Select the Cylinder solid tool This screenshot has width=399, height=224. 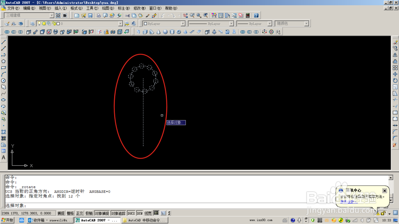point(172,32)
